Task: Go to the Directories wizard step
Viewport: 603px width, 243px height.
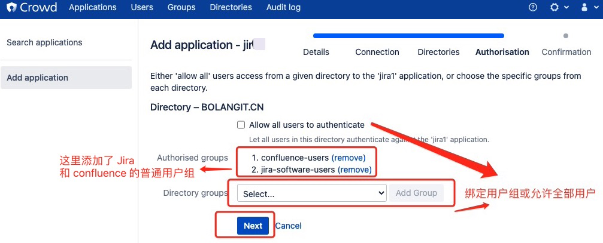Action: tap(438, 52)
